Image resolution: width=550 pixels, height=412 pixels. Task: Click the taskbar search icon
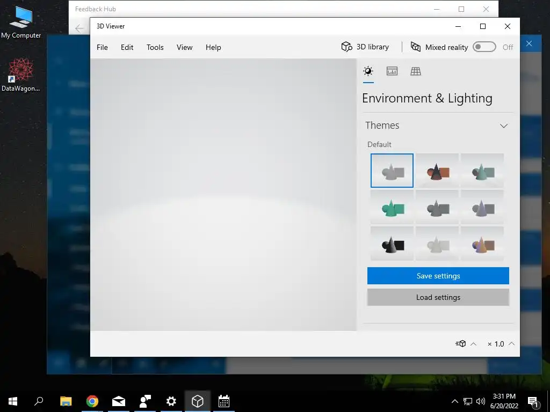point(39,401)
